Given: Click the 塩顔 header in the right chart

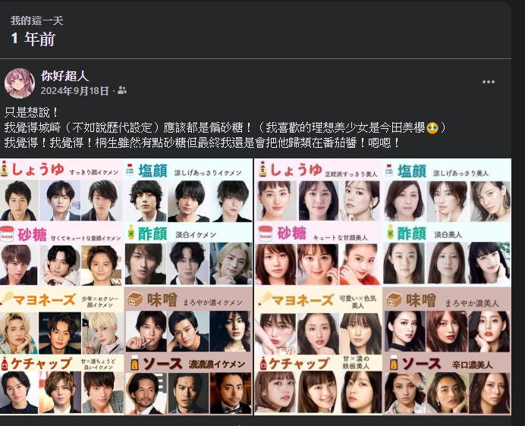Looking at the screenshot, I should coord(412,171).
